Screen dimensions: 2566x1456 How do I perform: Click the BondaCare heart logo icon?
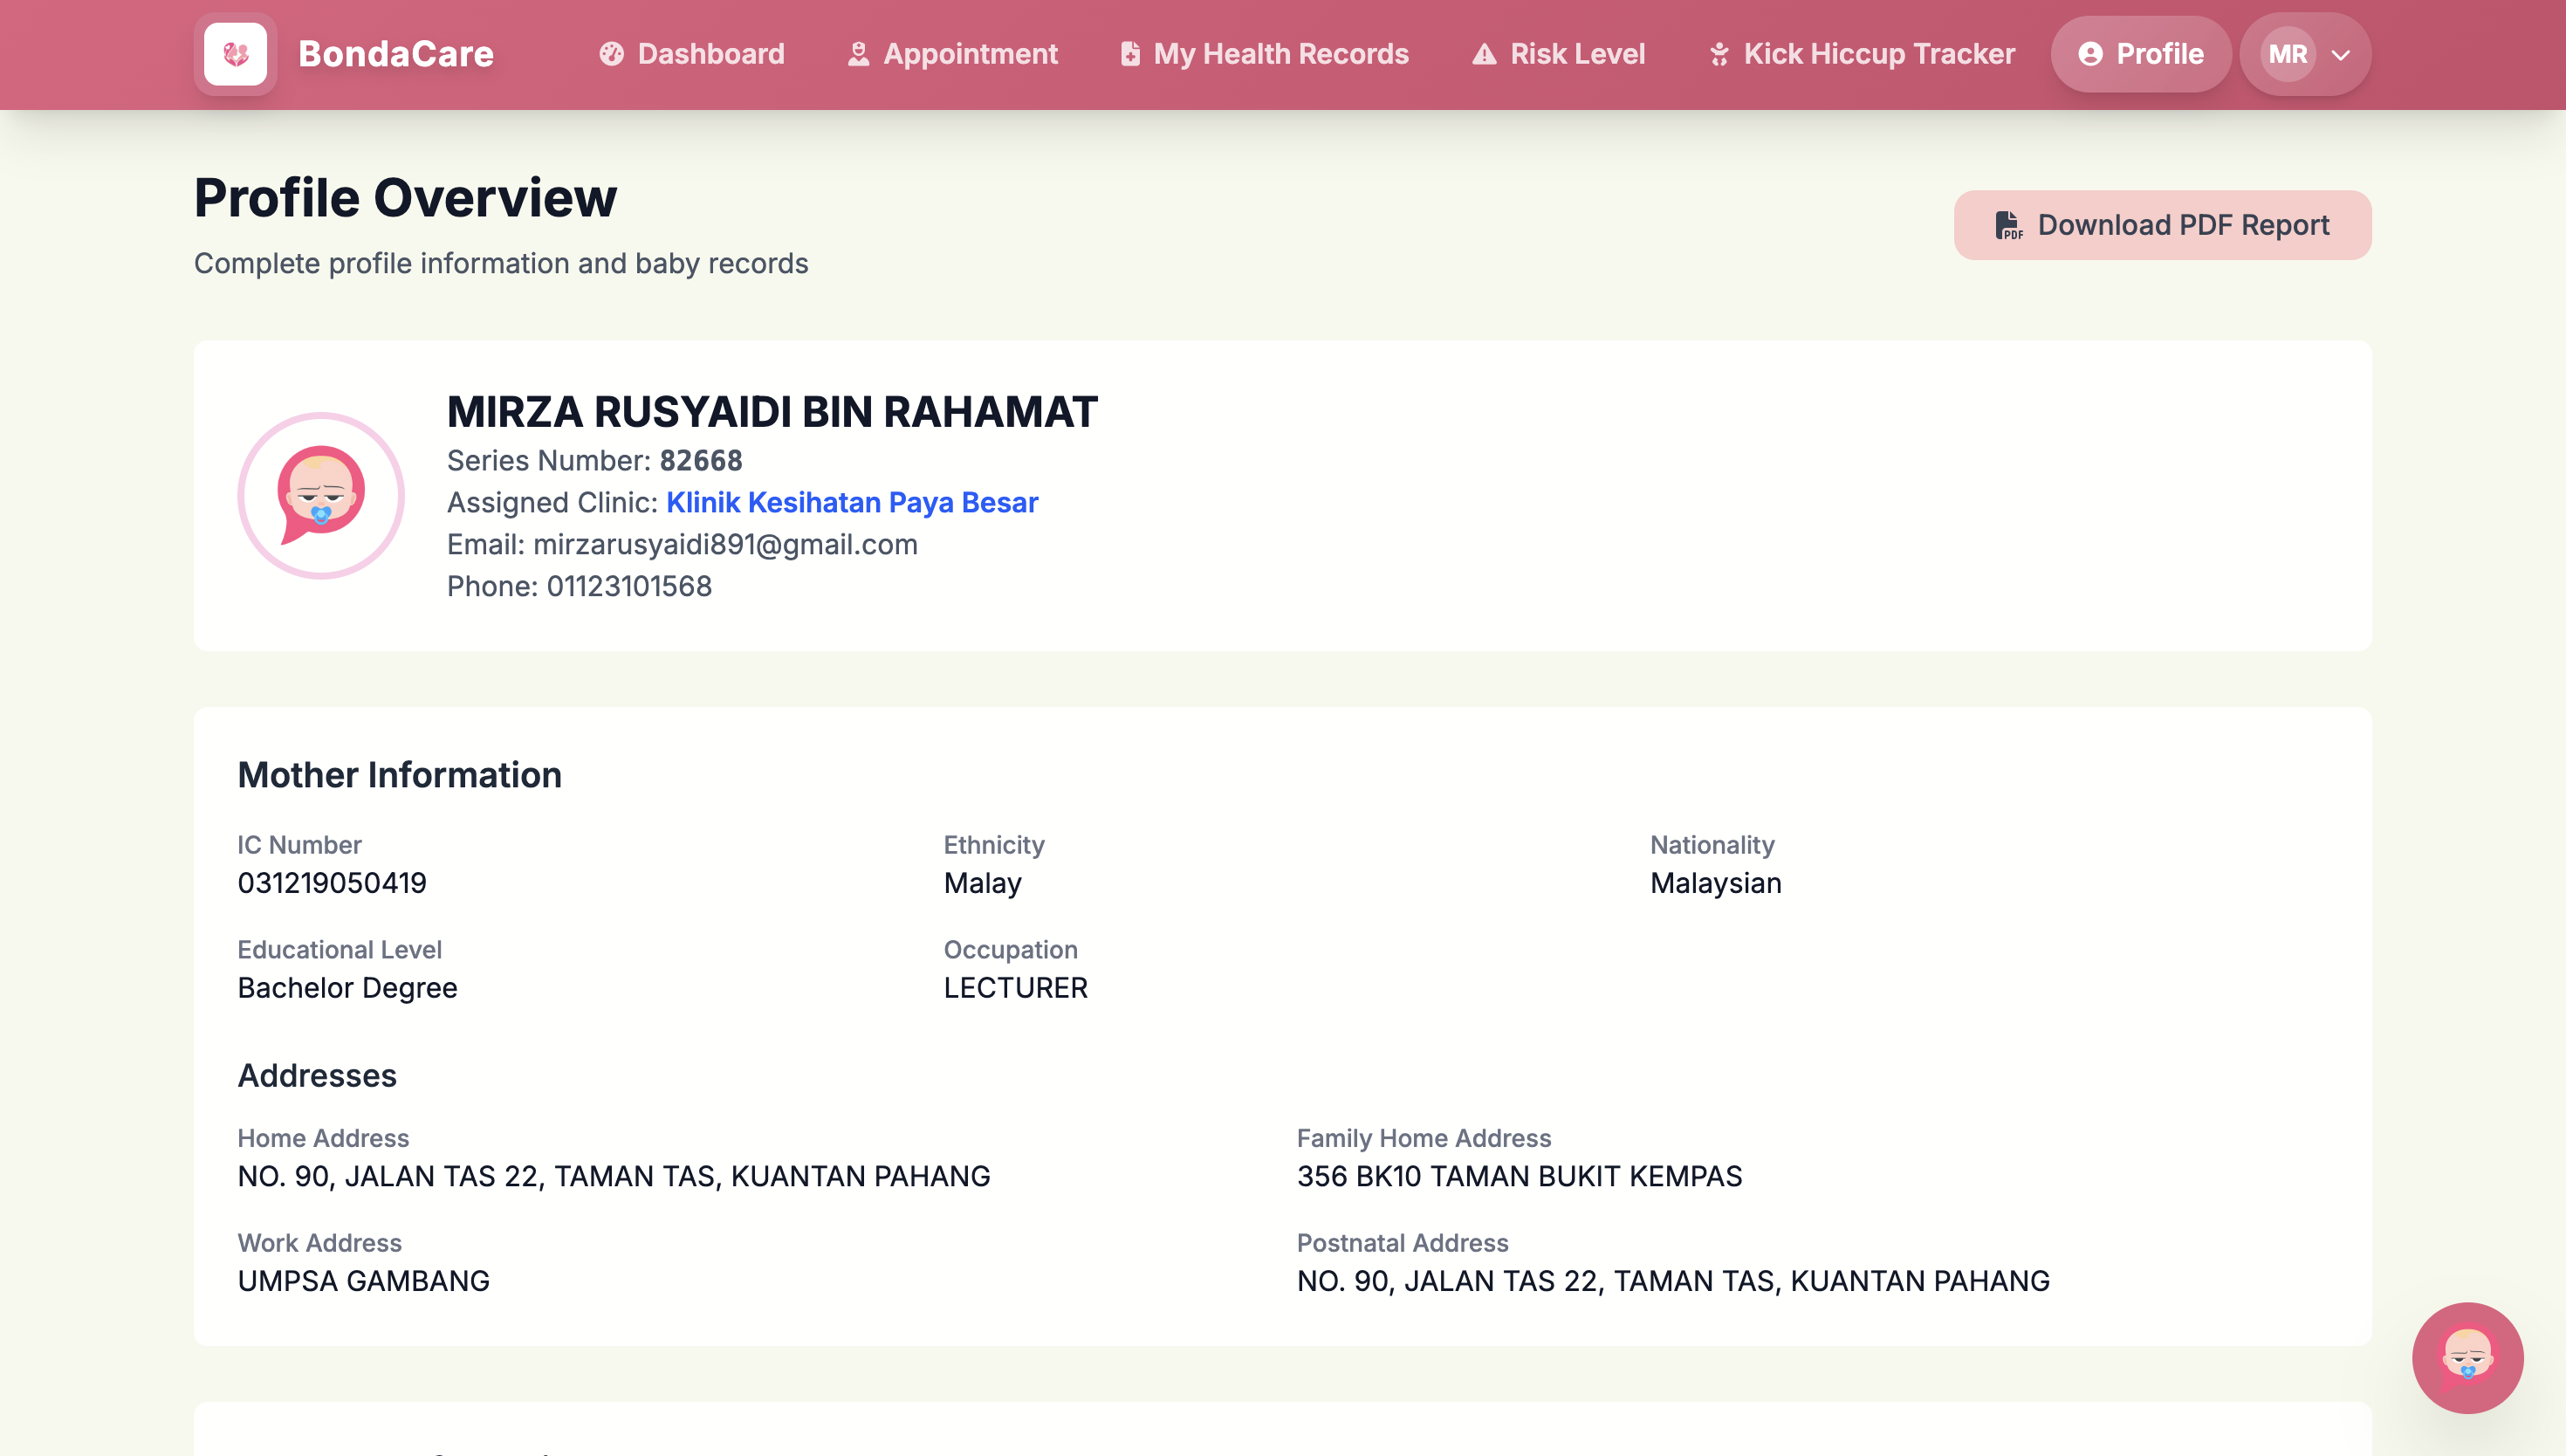coord(235,54)
